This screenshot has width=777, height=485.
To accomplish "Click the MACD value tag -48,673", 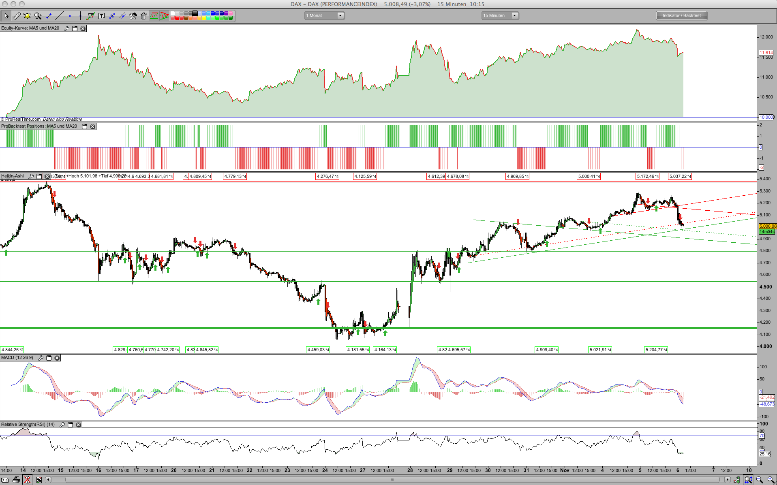I will 767,404.
